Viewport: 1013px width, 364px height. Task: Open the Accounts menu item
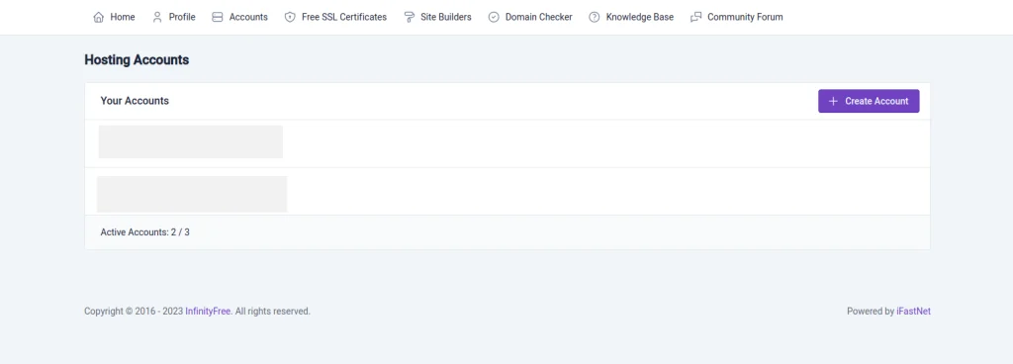[x=239, y=18]
